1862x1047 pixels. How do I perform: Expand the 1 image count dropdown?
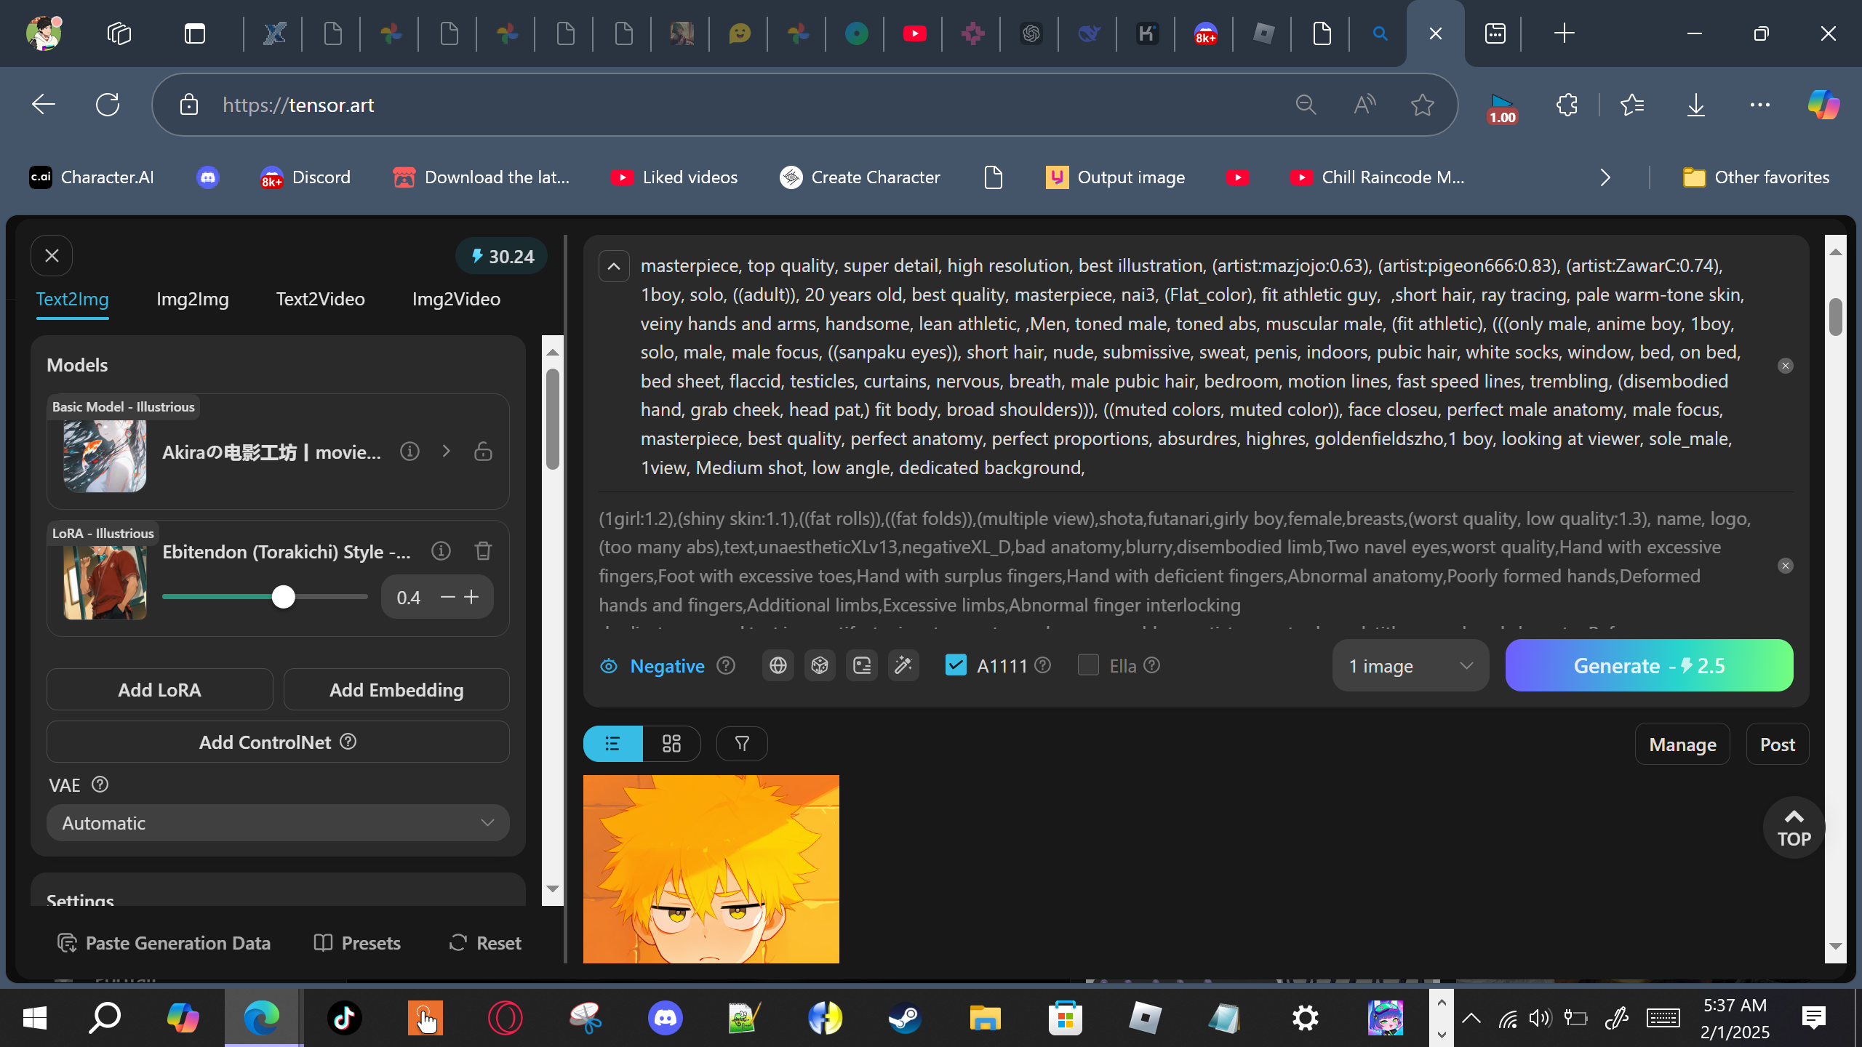[x=1410, y=666]
